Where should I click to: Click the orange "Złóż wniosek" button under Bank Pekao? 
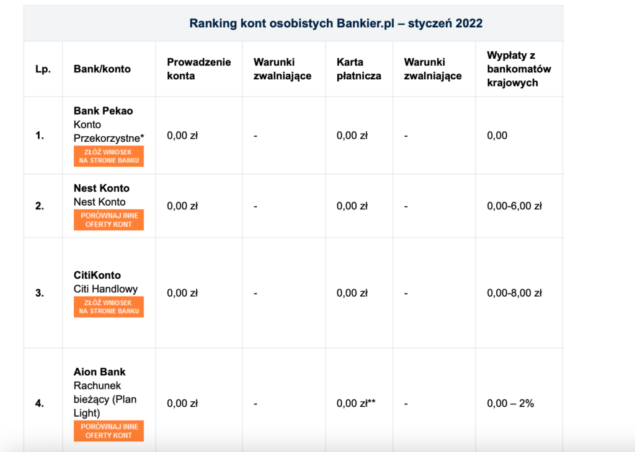pyautogui.click(x=109, y=156)
